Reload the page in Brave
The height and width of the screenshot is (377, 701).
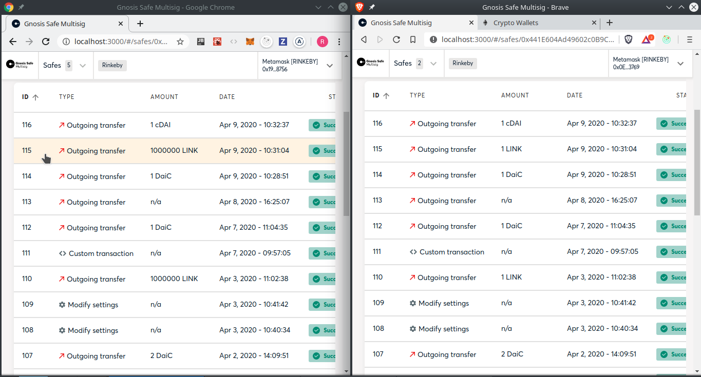pyautogui.click(x=396, y=39)
